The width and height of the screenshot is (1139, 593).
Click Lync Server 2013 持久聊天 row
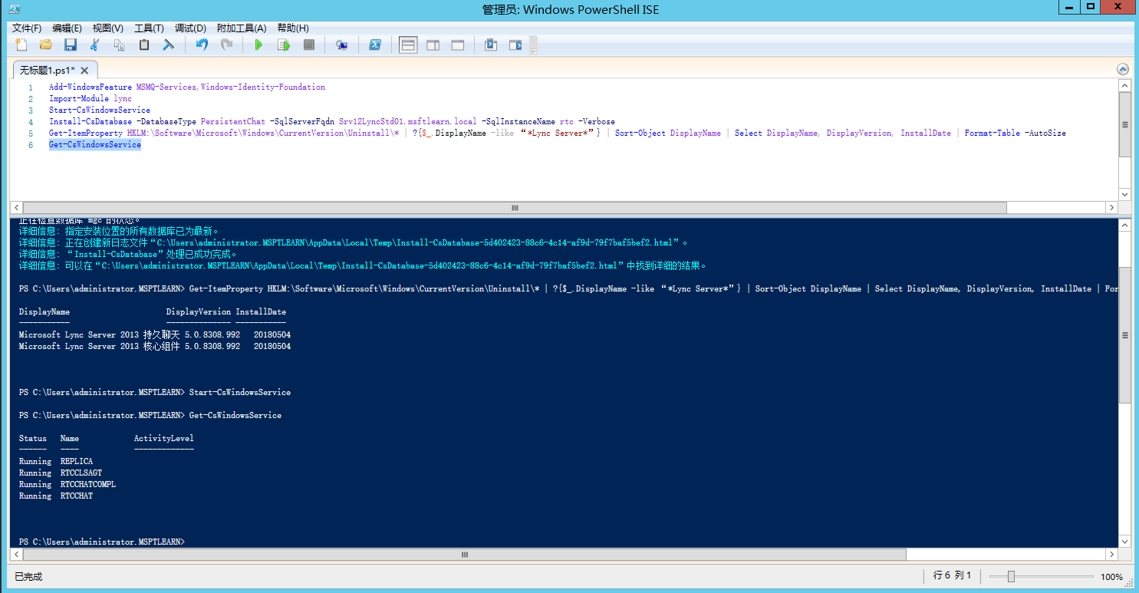click(155, 335)
